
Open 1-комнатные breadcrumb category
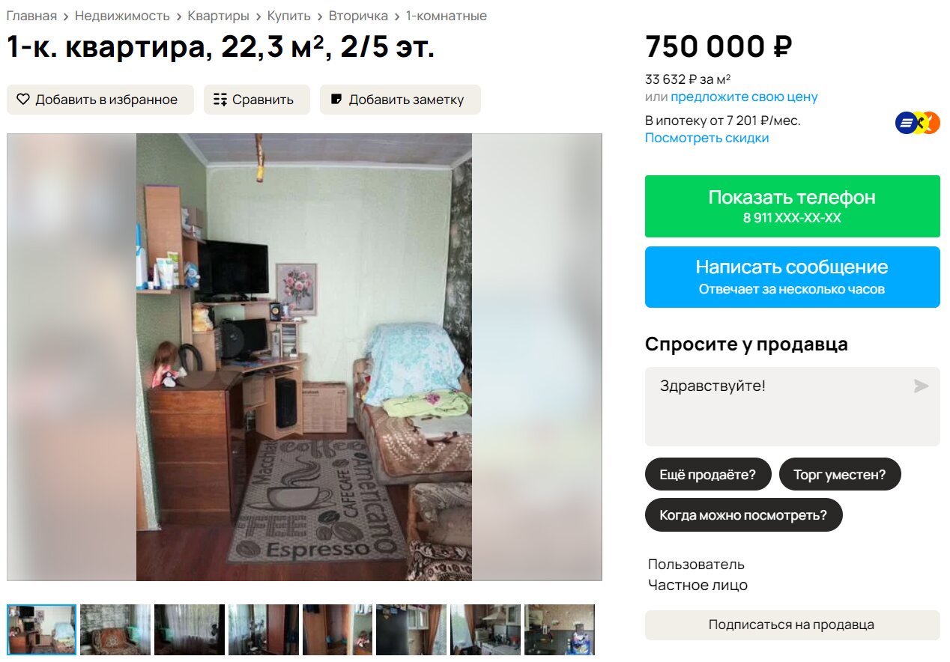click(x=447, y=16)
